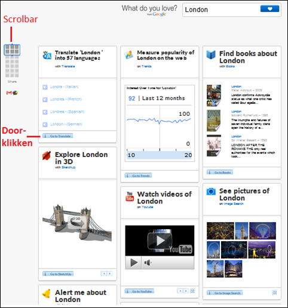Image resolution: width=288 pixels, height=308 pixels.
Task: Open the Peter Ackroyd London book cover
Action: pos(214,96)
